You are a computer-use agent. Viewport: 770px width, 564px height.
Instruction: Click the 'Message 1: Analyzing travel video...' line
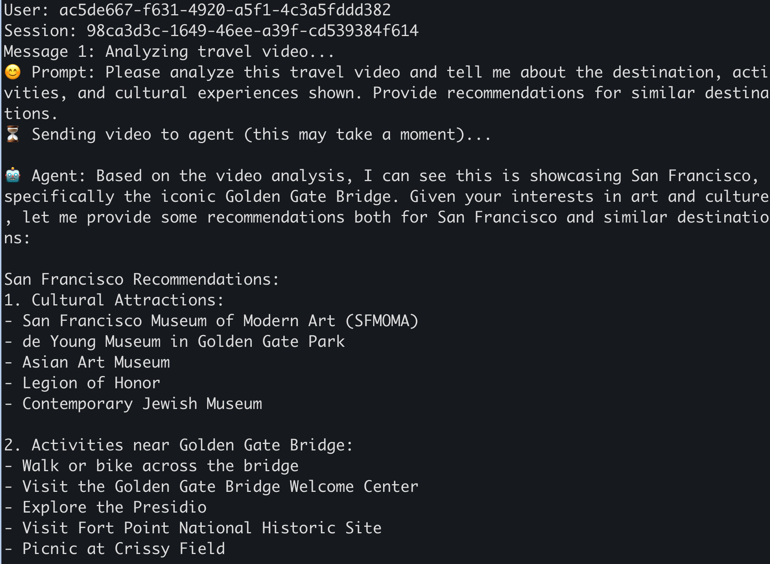tap(169, 51)
